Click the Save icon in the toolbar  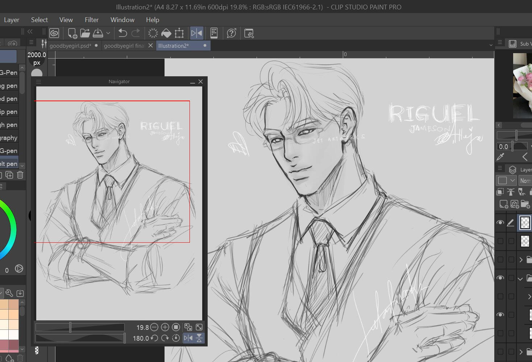click(x=98, y=33)
